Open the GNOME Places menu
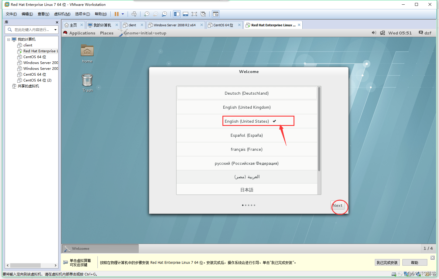439x279 pixels. [x=107, y=33]
